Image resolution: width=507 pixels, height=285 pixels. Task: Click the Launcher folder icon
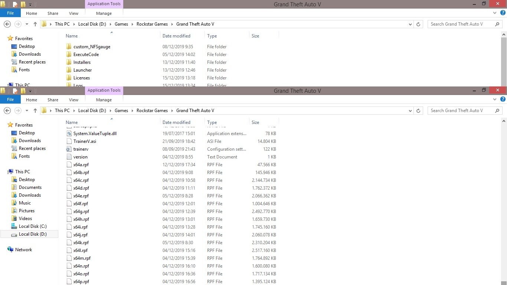pos(69,70)
